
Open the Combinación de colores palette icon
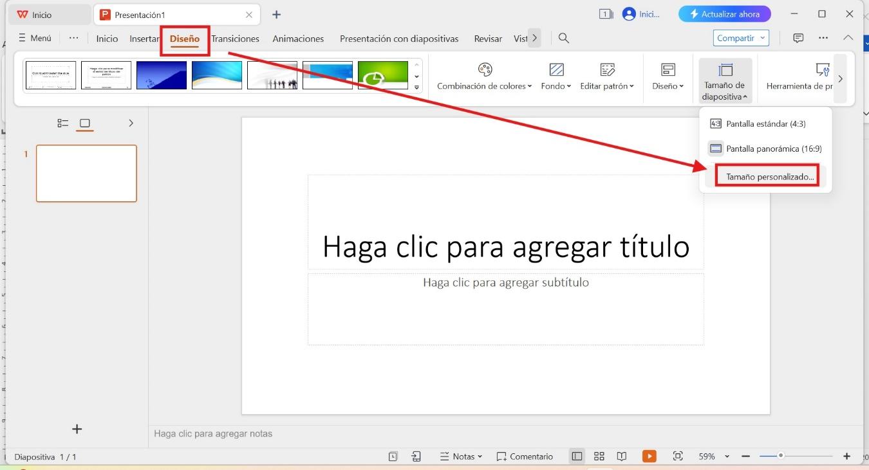click(x=485, y=71)
